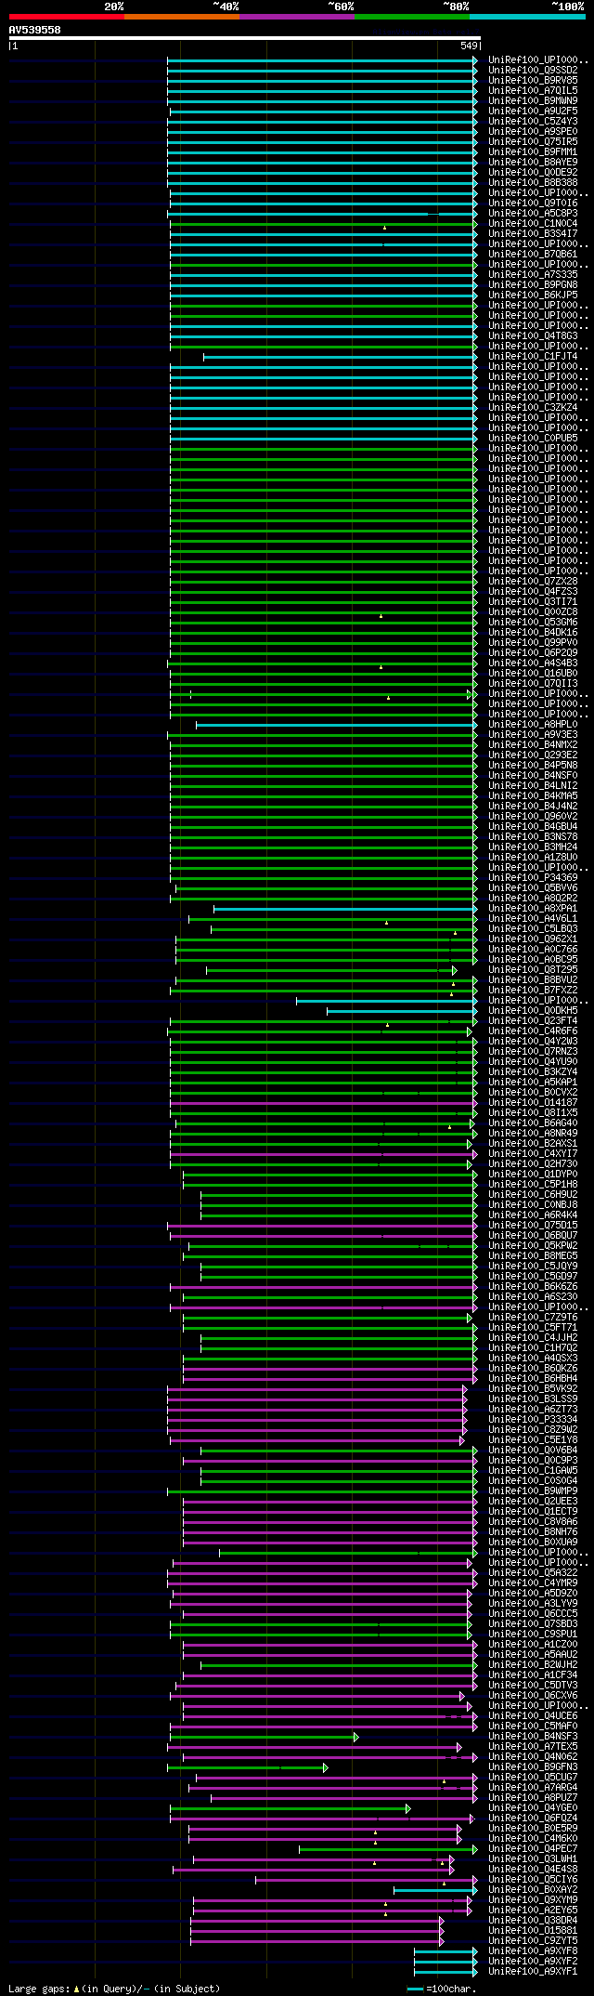The image size is (594, 1996).
Task: Click hit label UniRef100_B7QB61
Action: click(533, 254)
